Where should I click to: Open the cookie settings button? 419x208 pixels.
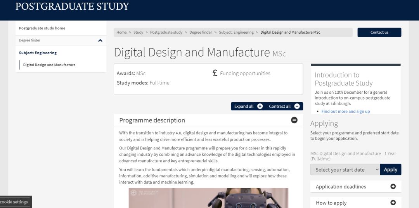point(14,202)
